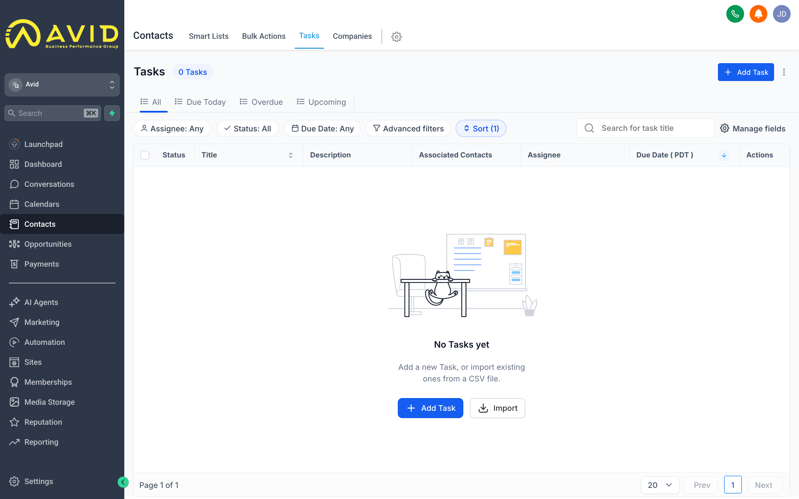
Task: Open Calendars in the sidebar
Action: click(x=62, y=204)
